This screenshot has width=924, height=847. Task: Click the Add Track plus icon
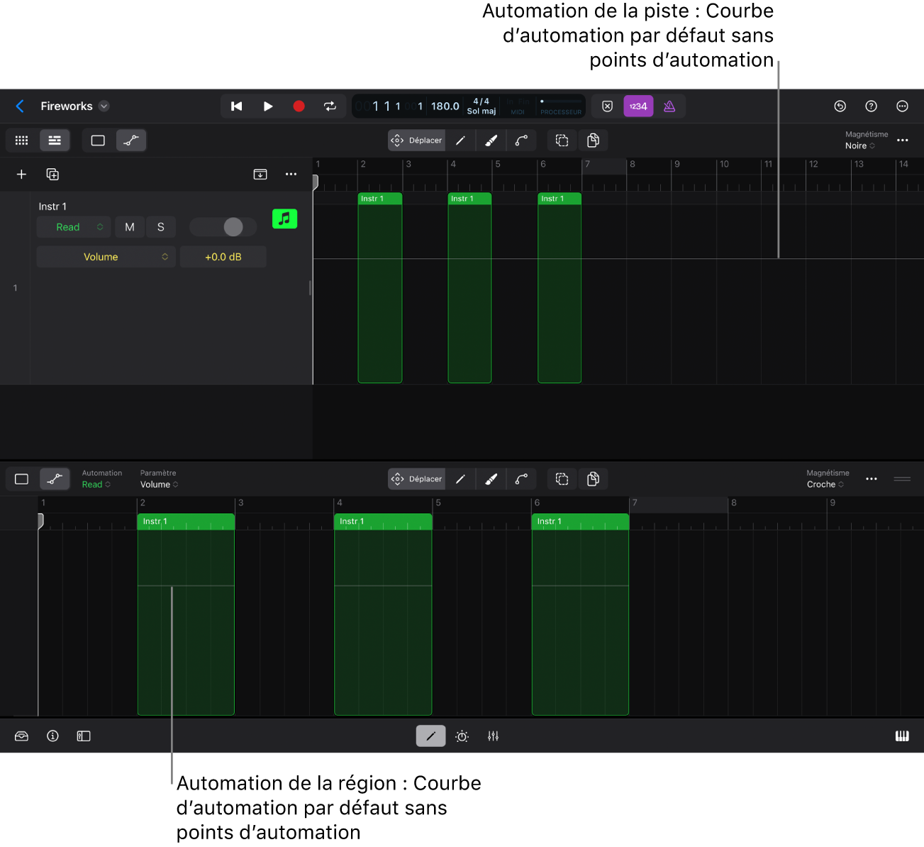[21, 175]
